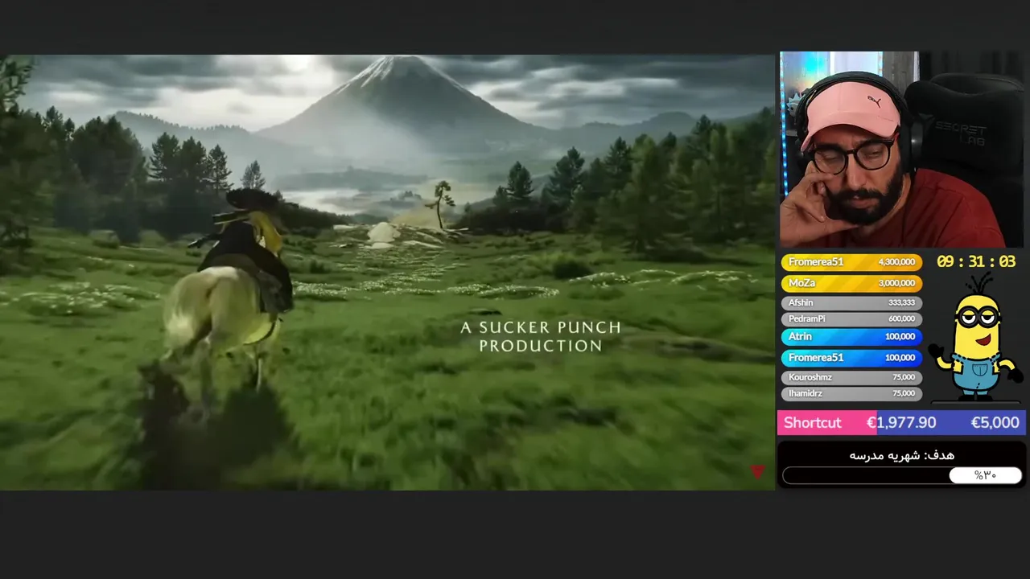Viewport: 1030px width, 579px height.
Task: Click the 'A Sucker Punch Production' caption
Action: 541,336
